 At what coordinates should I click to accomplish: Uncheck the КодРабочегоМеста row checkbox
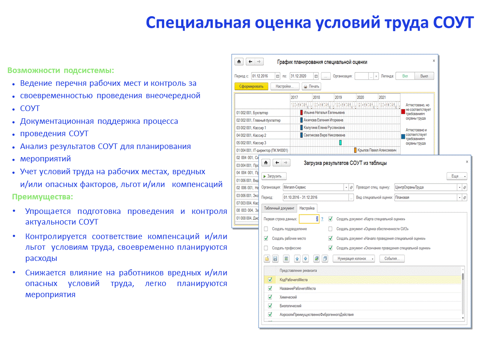[270, 279]
